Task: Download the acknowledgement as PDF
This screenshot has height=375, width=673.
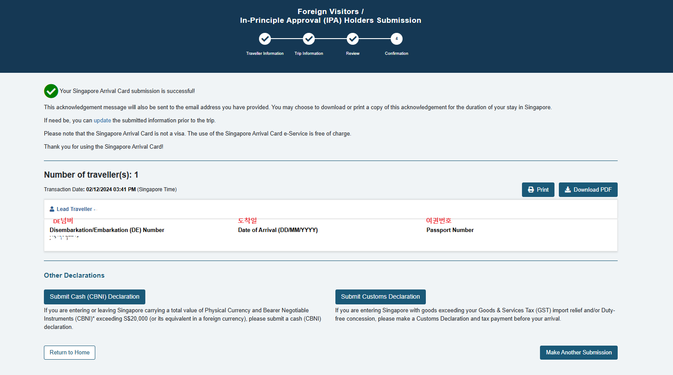Action: pyautogui.click(x=588, y=189)
